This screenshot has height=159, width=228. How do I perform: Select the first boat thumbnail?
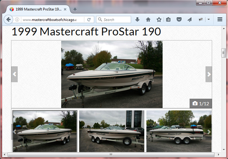(45, 131)
